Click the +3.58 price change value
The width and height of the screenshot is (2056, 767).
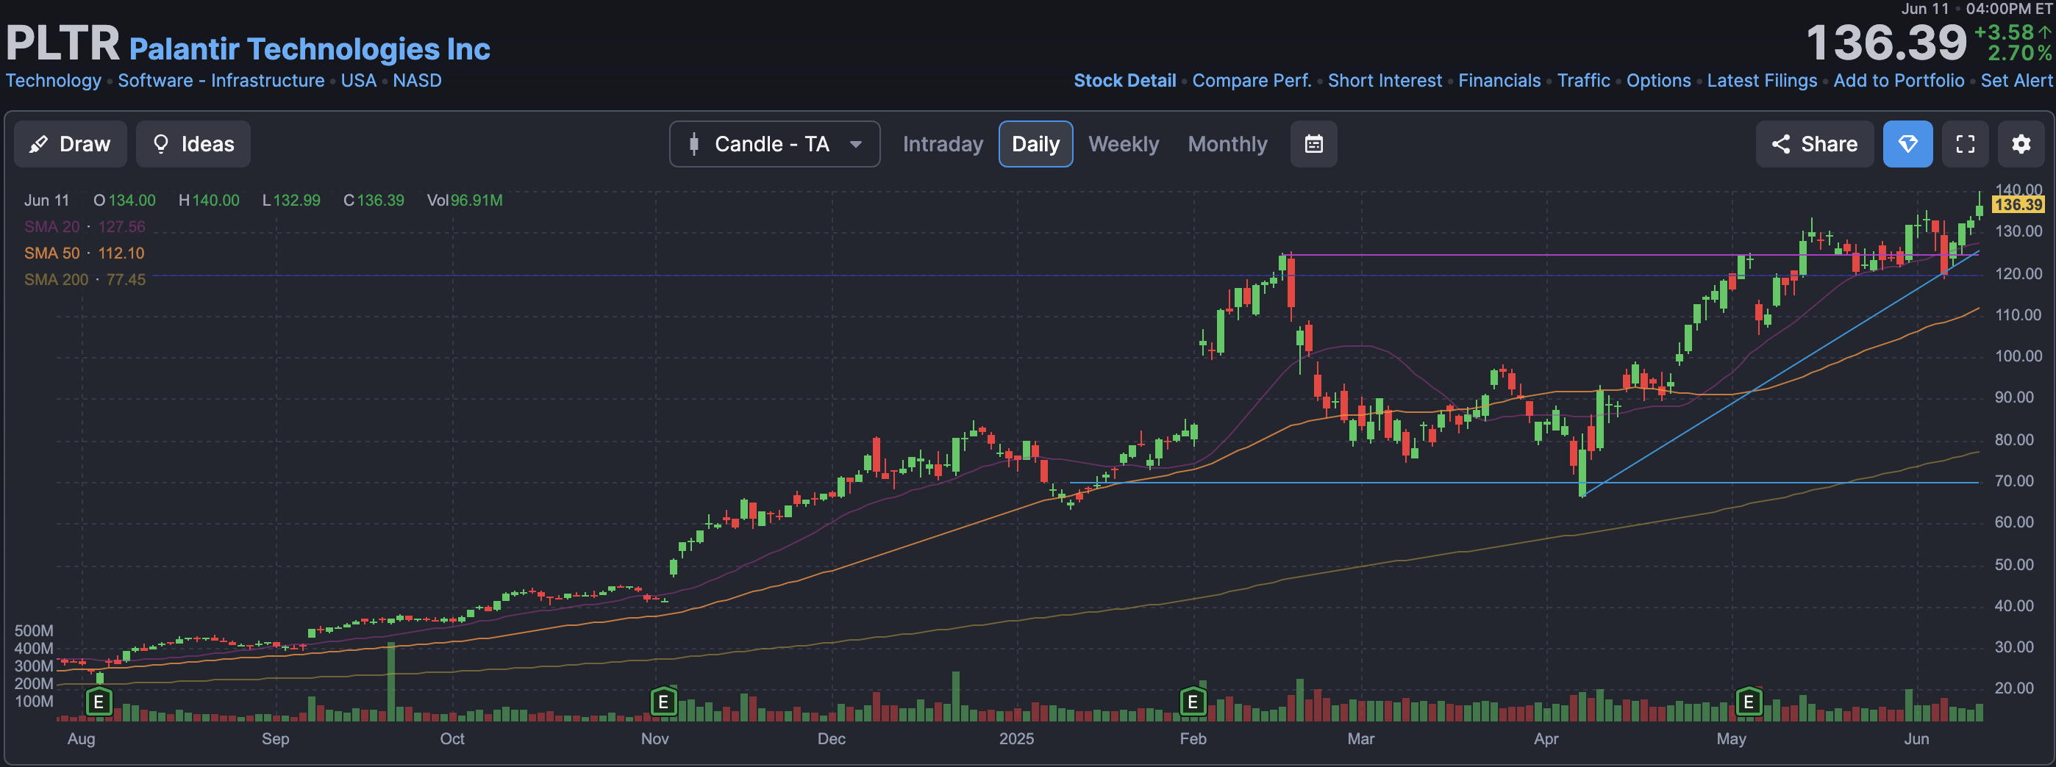point(2004,32)
